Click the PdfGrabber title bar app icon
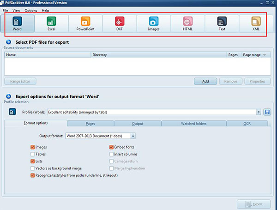Viewport: 277px width, 210px height. coord(2,2)
